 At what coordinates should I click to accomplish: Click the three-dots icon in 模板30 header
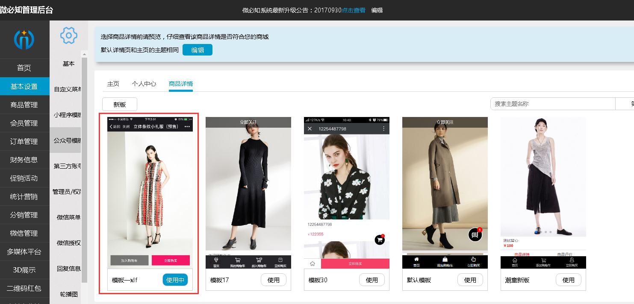pos(383,129)
